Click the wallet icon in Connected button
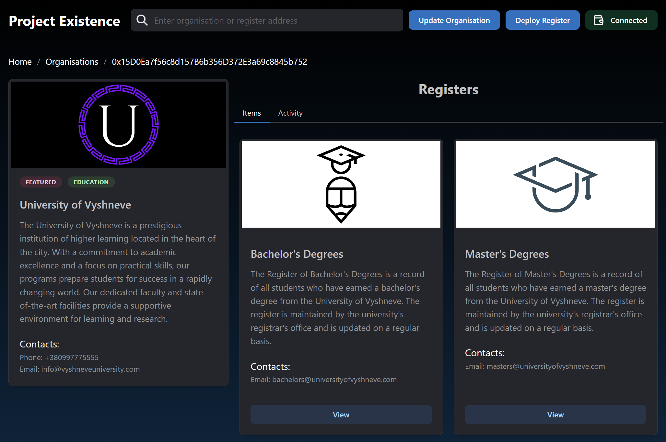666x442 pixels. pyautogui.click(x=598, y=20)
